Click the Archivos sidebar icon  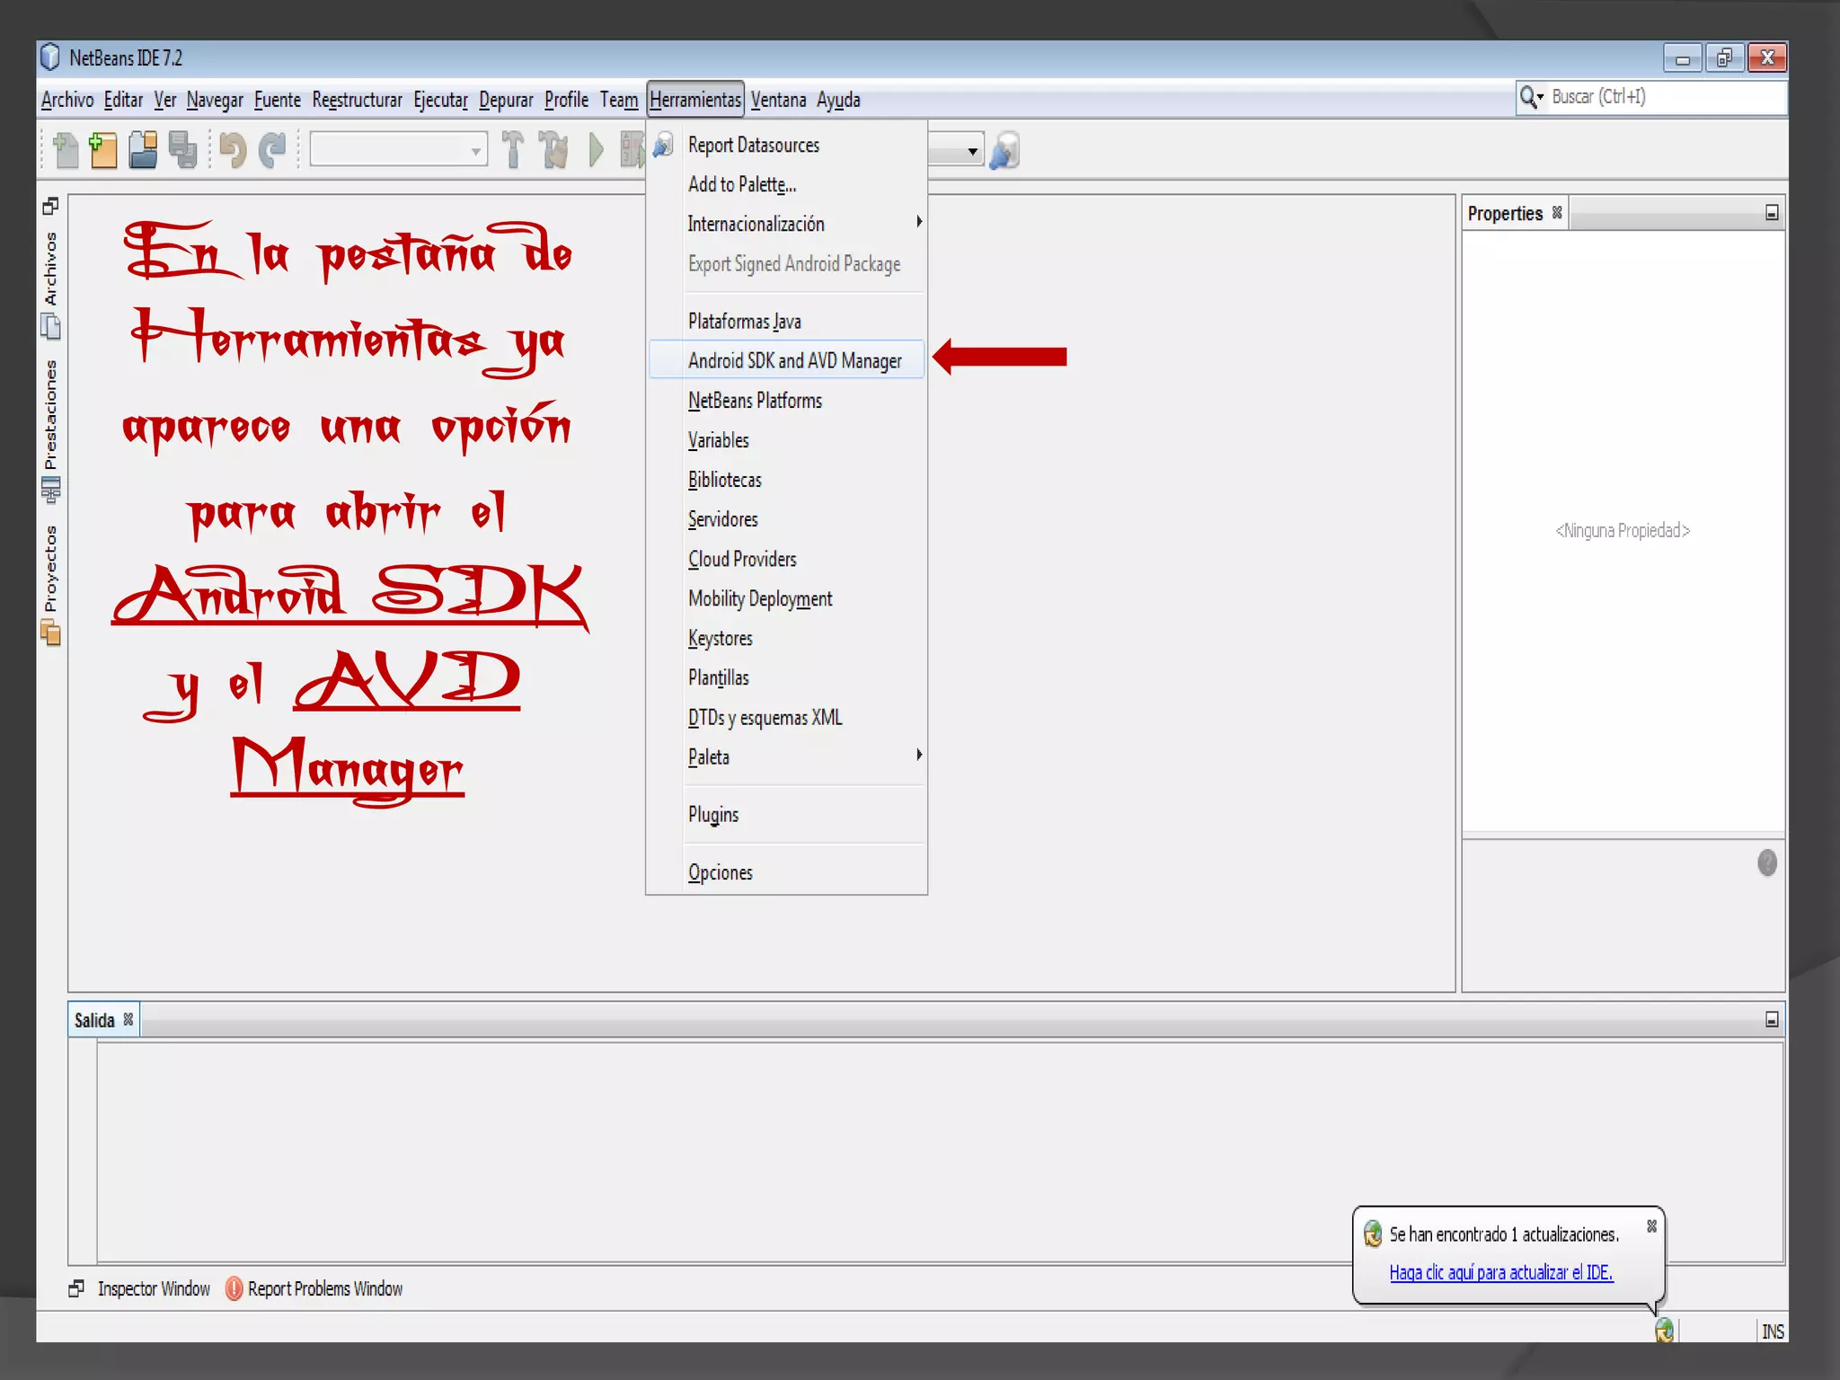pos(50,327)
